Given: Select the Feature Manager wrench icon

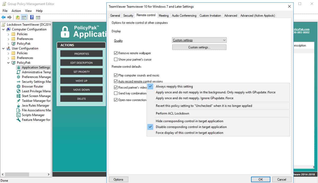Looking at the screenshot, I should pos(19,120).
